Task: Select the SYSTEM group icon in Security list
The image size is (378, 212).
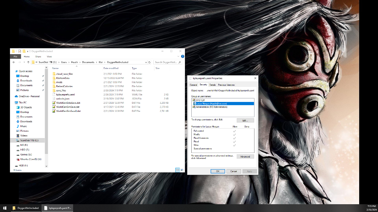Action: pos(194,100)
